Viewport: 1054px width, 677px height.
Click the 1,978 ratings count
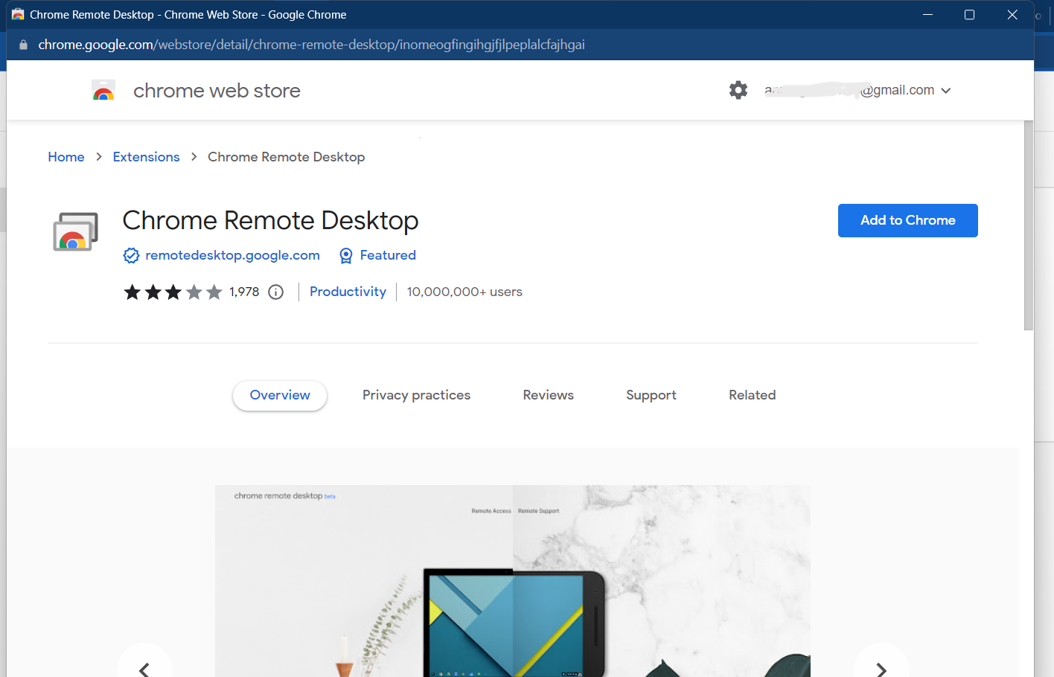click(x=244, y=292)
